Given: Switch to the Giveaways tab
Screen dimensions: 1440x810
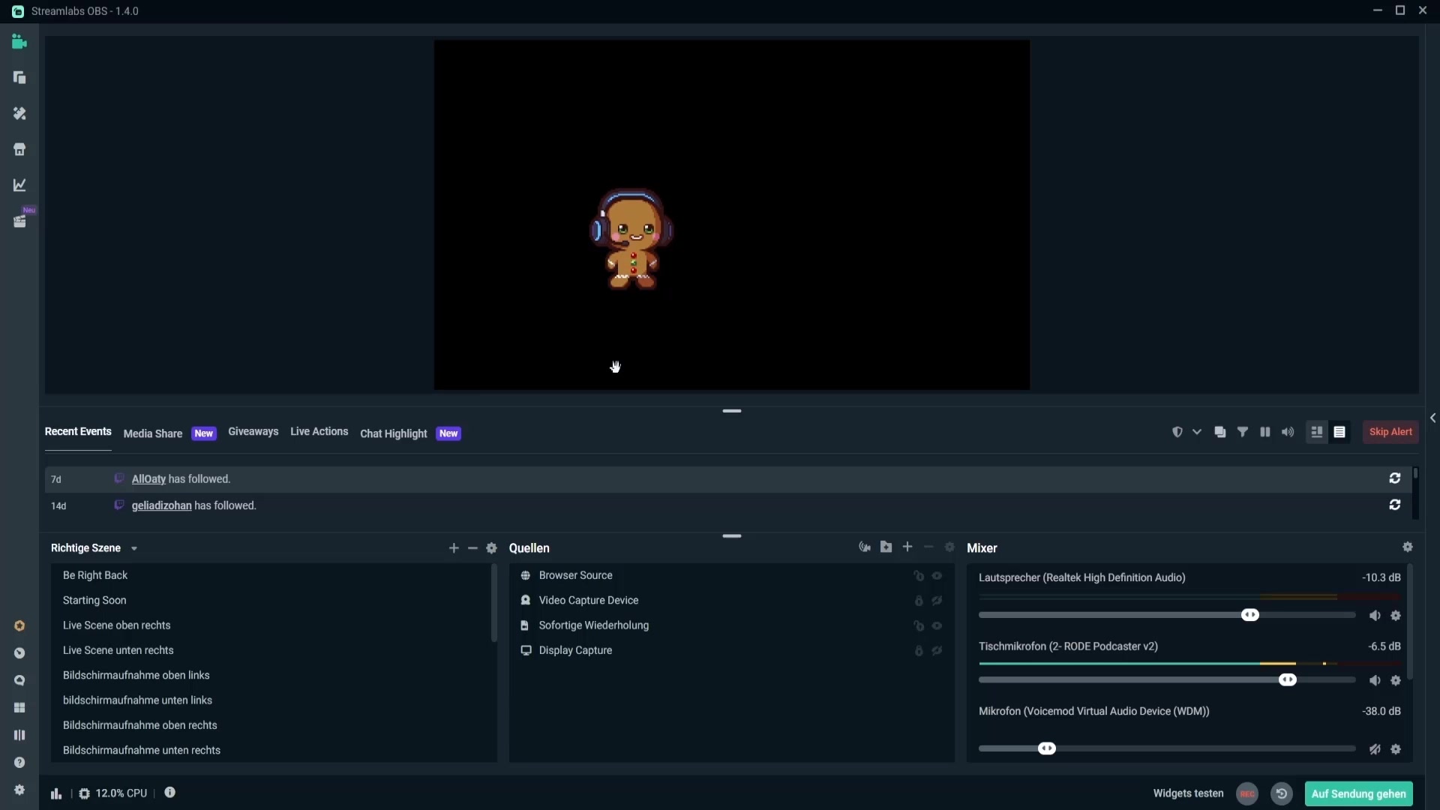Looking at the screenshot, I should pos(253,432).
